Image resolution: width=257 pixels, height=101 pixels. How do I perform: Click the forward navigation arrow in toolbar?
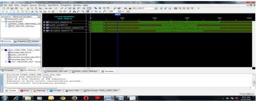coord(7,11)
